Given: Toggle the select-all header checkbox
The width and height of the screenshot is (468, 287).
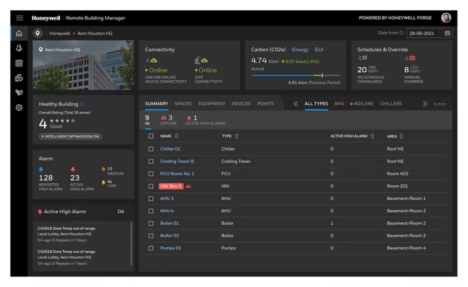Looking at the screenshot, I should point(151,136).
